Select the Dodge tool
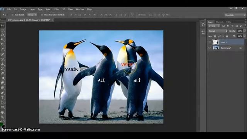The width and height of the screenshot is (247, 139). (2, 88)
